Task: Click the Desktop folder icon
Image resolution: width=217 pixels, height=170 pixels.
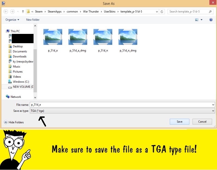Action: pos(10,46)
